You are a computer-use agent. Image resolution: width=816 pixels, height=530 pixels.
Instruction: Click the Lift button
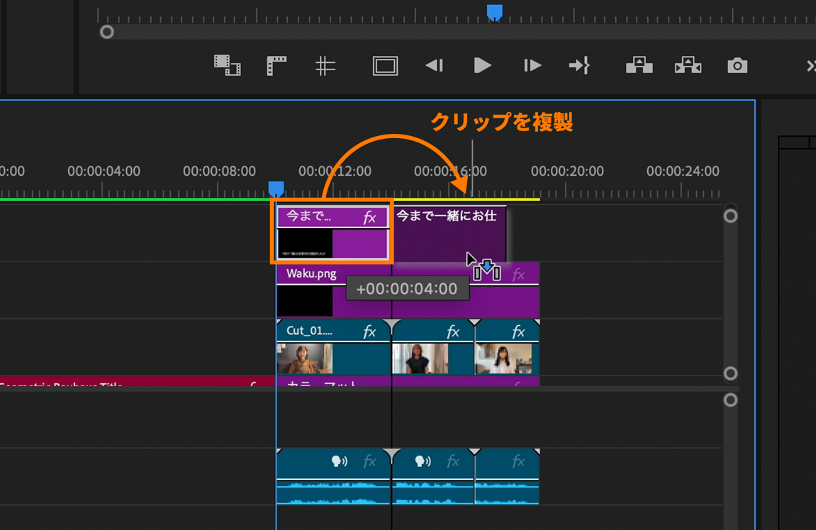click(x=639, y=65)
